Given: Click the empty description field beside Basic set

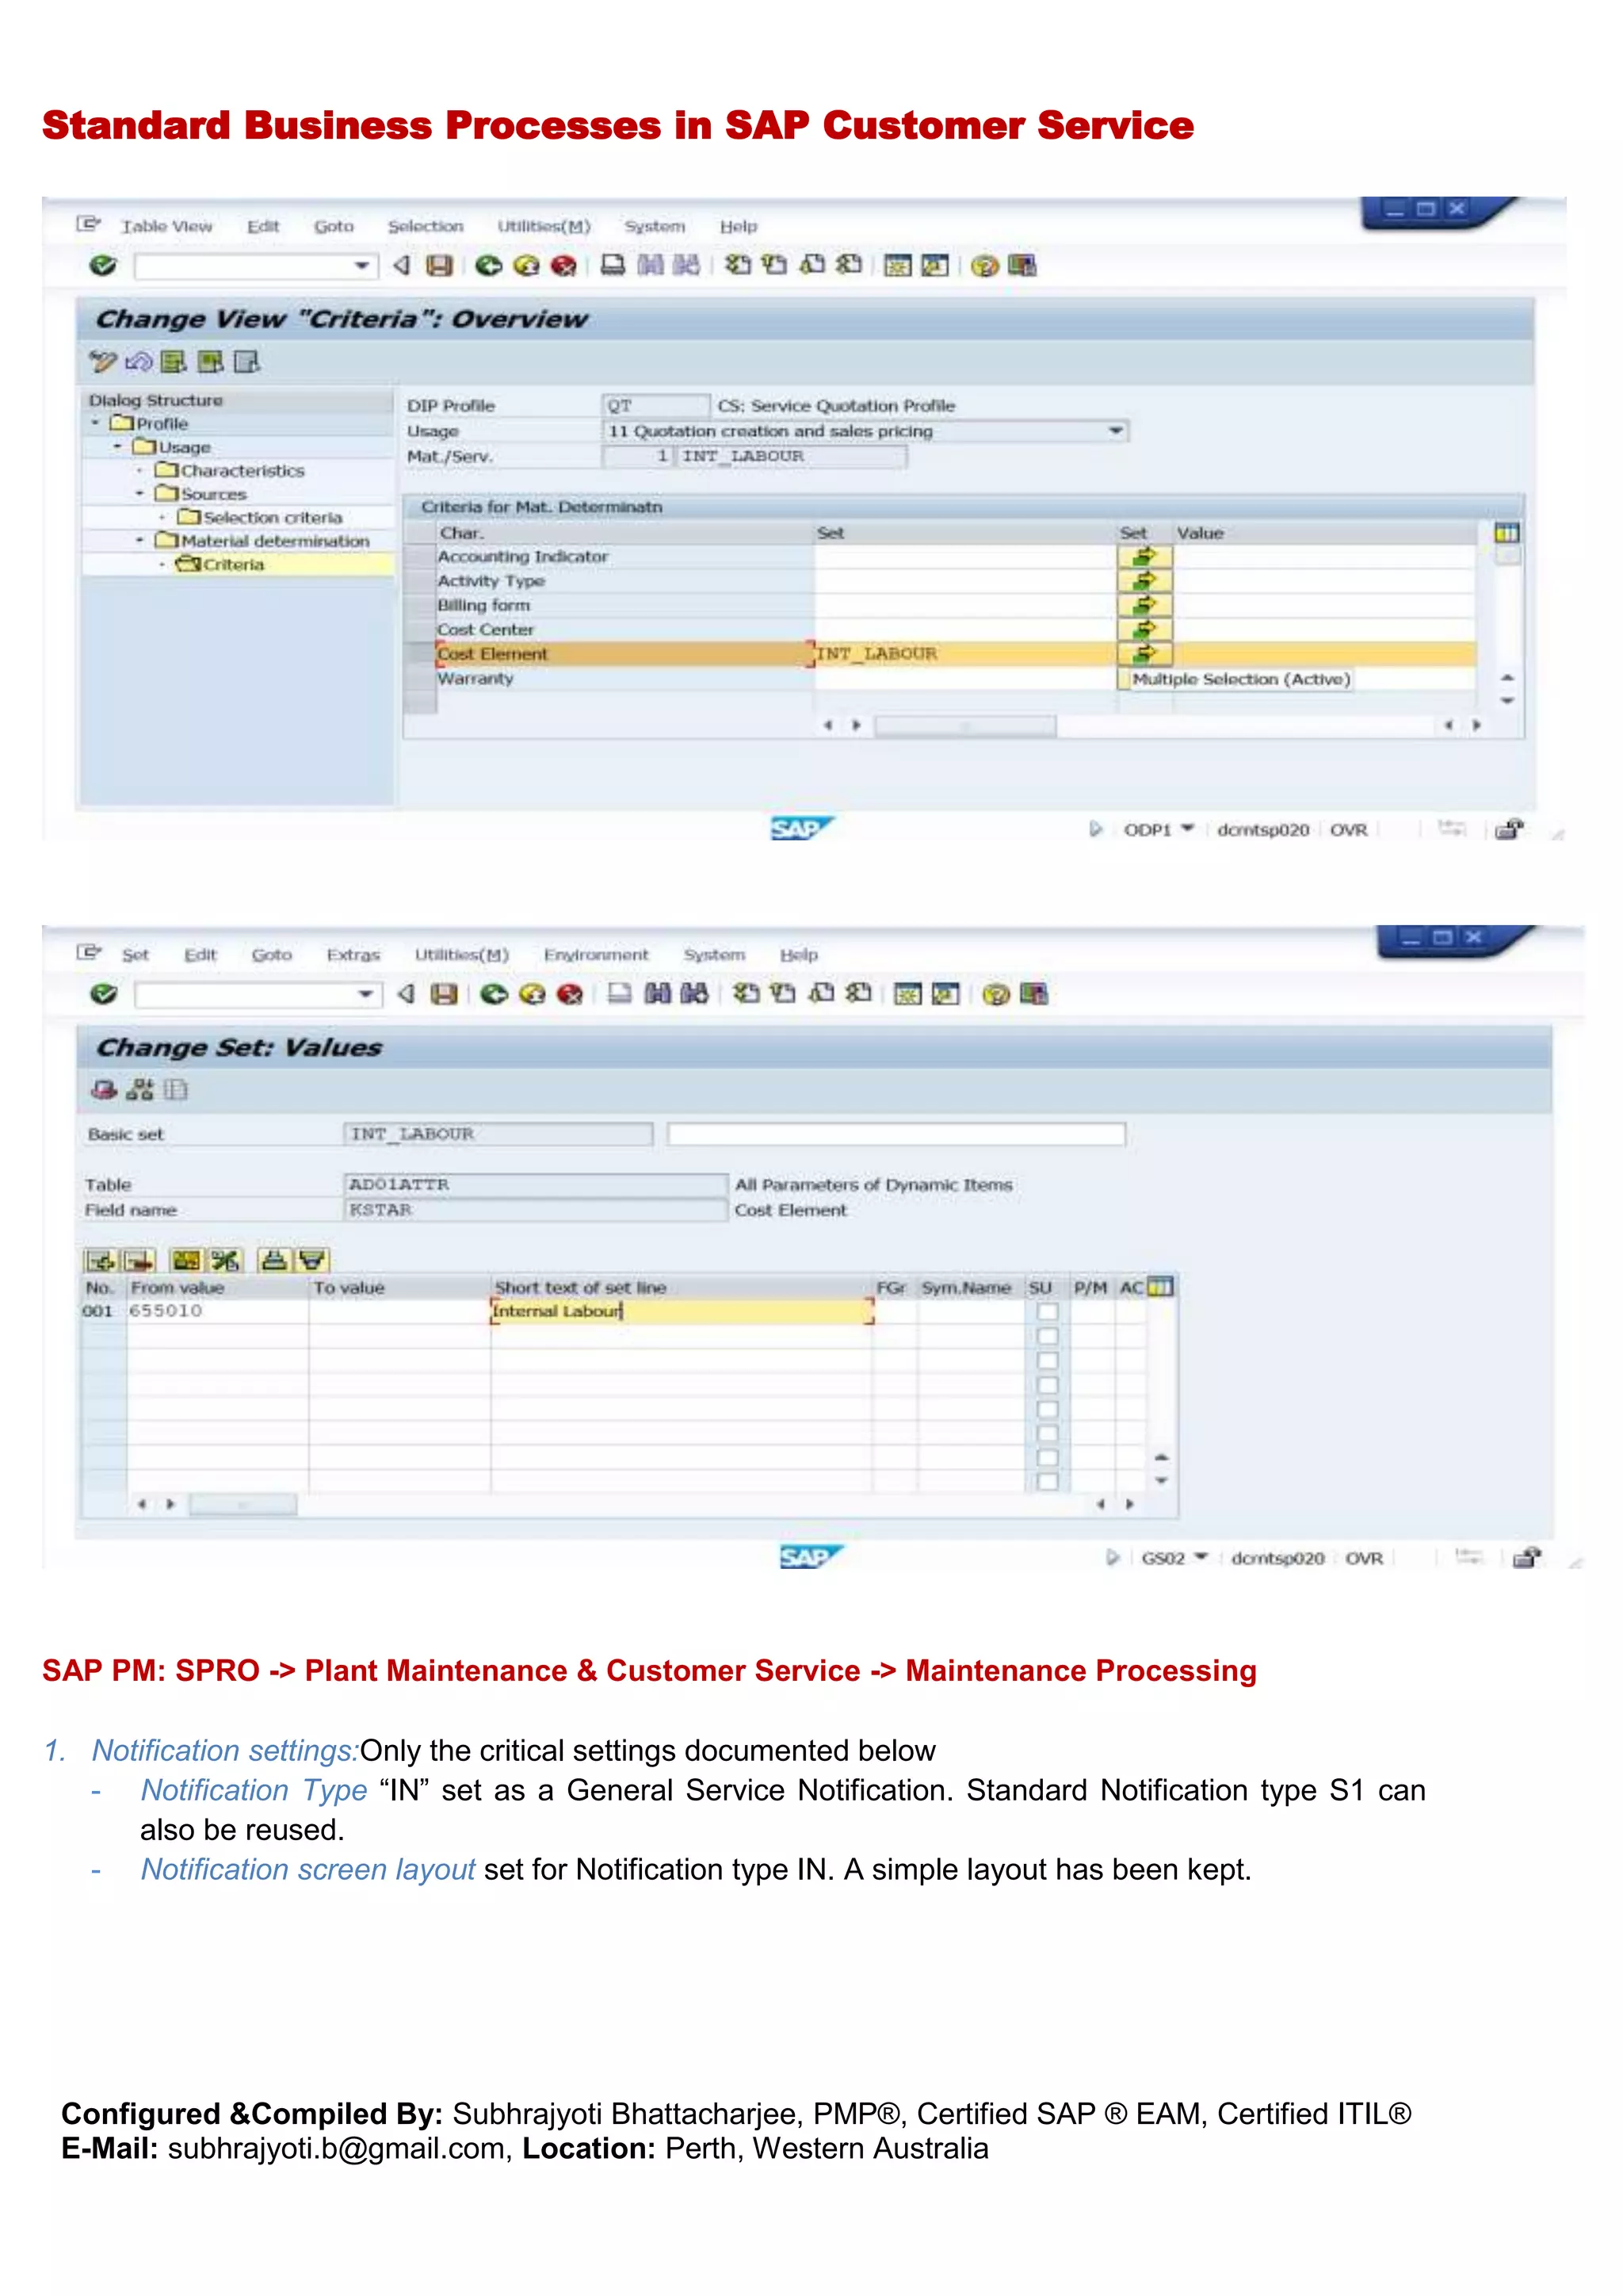Looking at the screenshot, I should (x=896, y=1134).
